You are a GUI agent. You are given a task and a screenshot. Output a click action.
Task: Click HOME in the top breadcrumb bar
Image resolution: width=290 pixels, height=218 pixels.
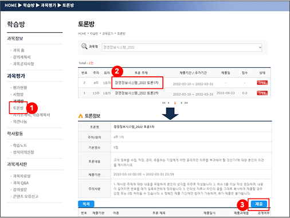11,5
